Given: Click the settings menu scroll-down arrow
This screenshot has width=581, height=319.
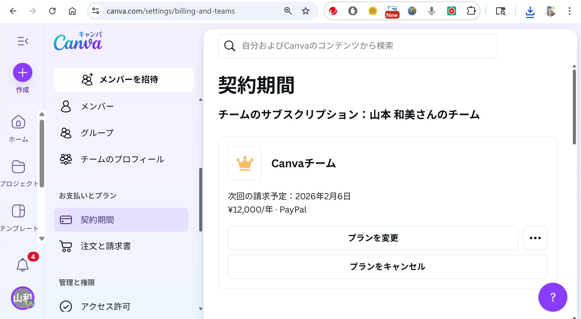Looking at the screenshot, I should pyautogui.click(x=200, y=309).
